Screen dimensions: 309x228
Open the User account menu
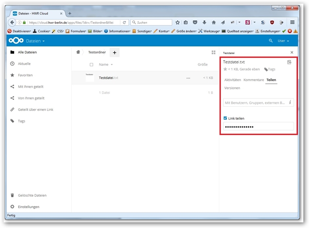283,41
